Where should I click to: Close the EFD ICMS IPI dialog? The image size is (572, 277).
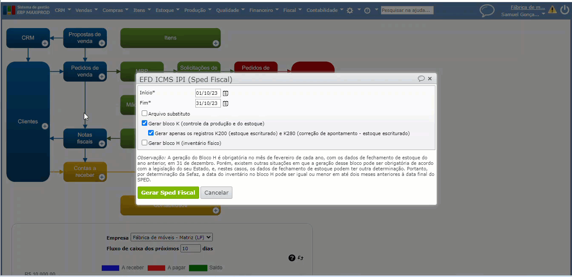point(430,79)
